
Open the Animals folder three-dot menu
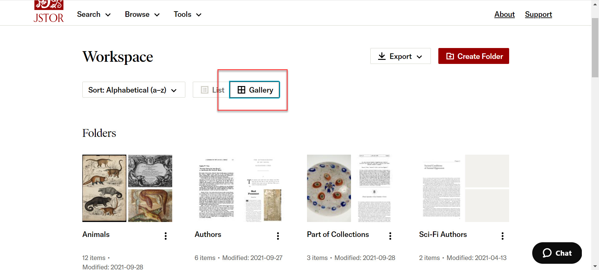166,236
